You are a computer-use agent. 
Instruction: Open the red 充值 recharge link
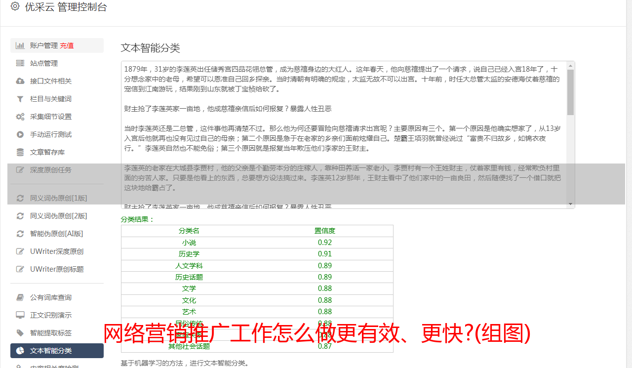67,45
